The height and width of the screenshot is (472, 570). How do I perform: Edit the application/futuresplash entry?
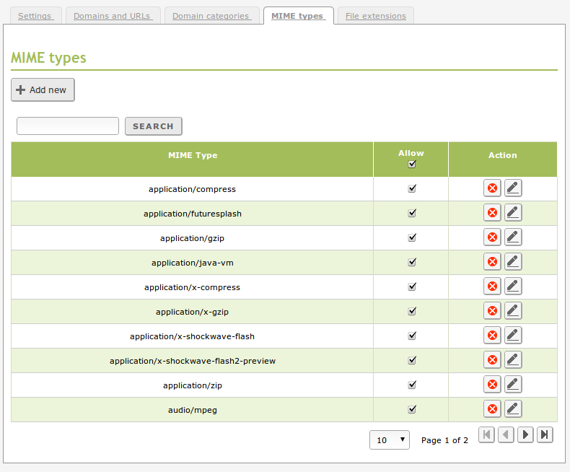pyautogui.click(x=513, y=212)
